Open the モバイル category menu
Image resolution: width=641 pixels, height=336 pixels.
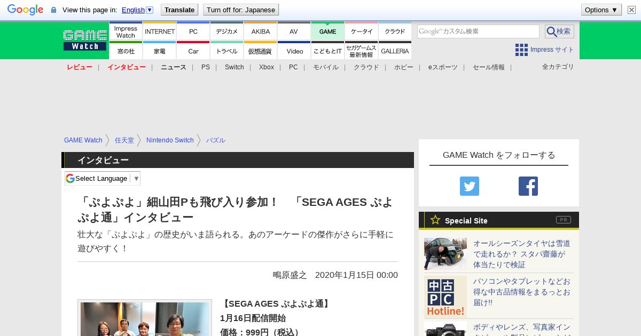click(x=326, y=67)
